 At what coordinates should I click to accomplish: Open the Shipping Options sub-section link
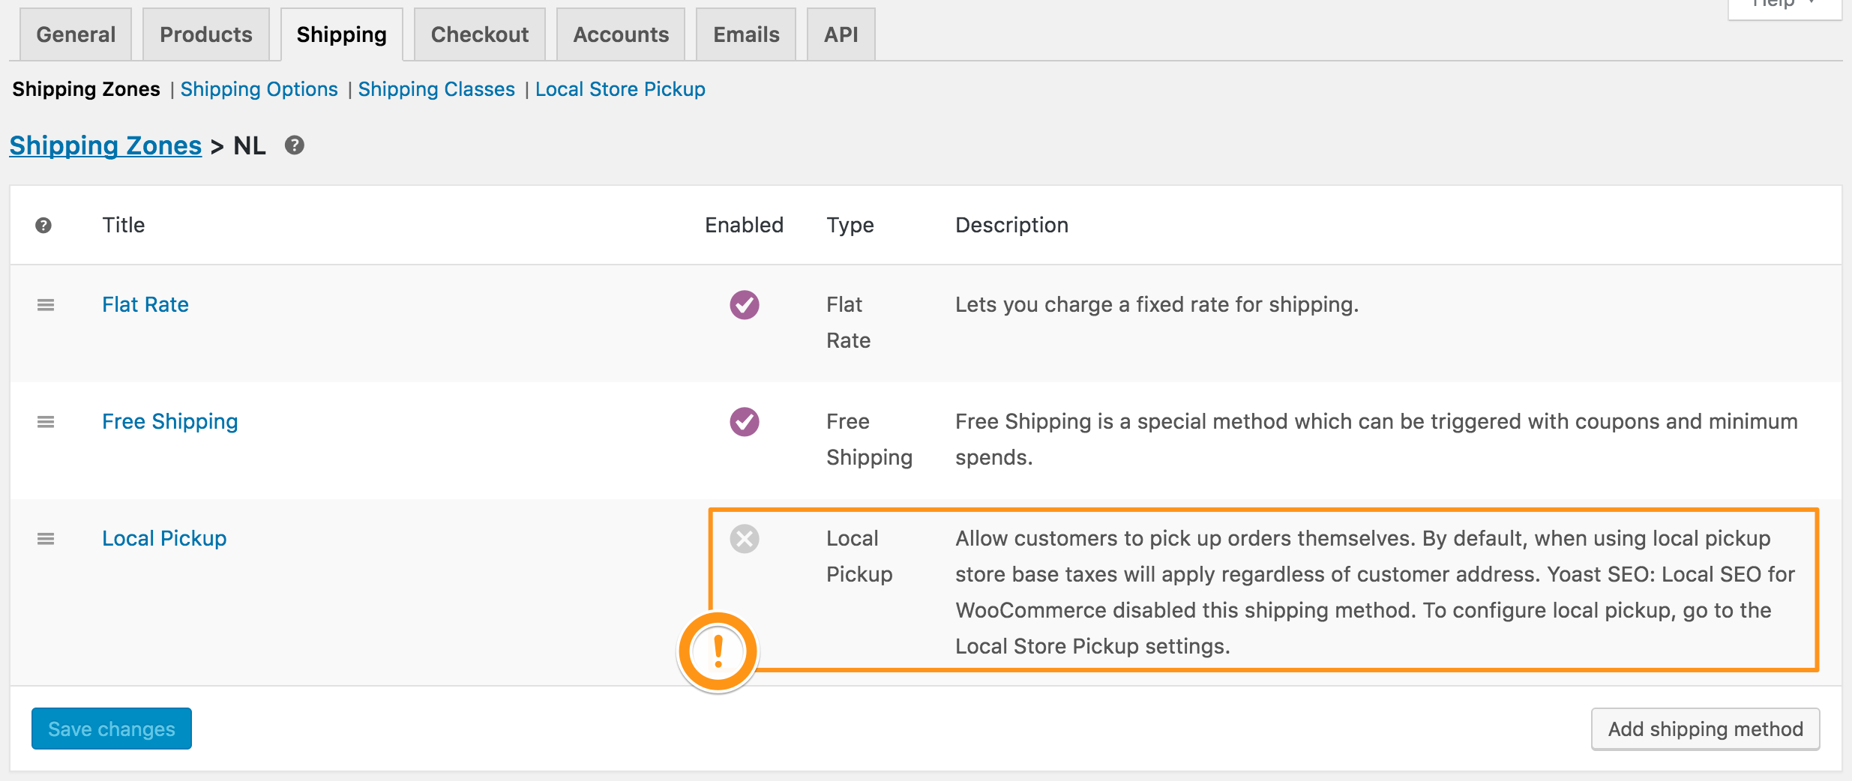[259, 89]
